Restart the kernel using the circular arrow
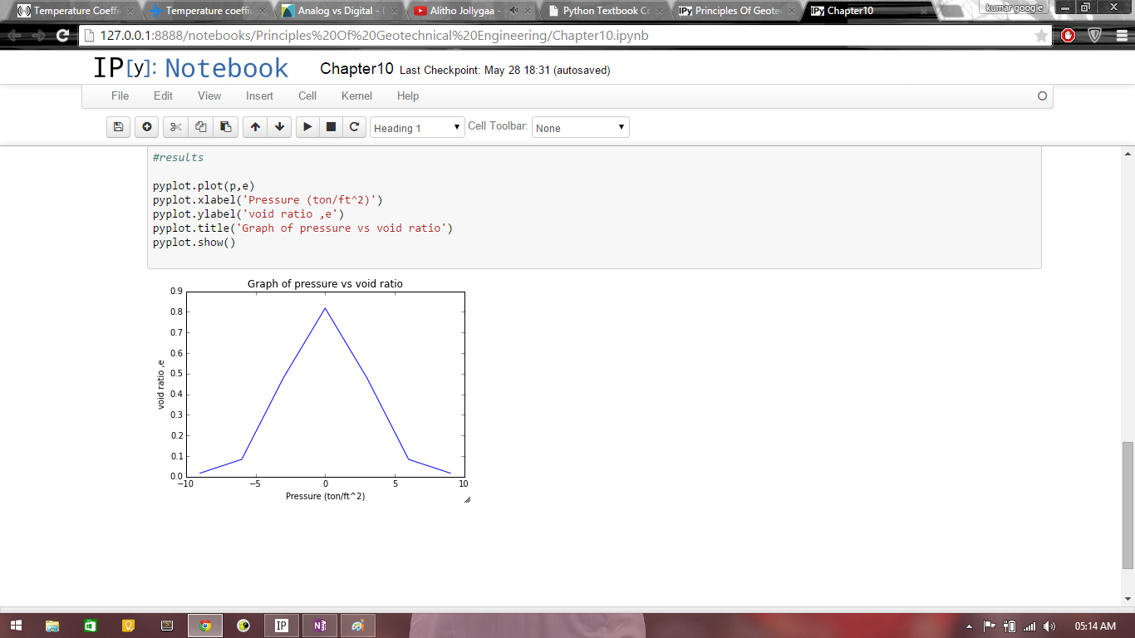The height and width of the screenshot is (638, 1135). click(355, 127)
